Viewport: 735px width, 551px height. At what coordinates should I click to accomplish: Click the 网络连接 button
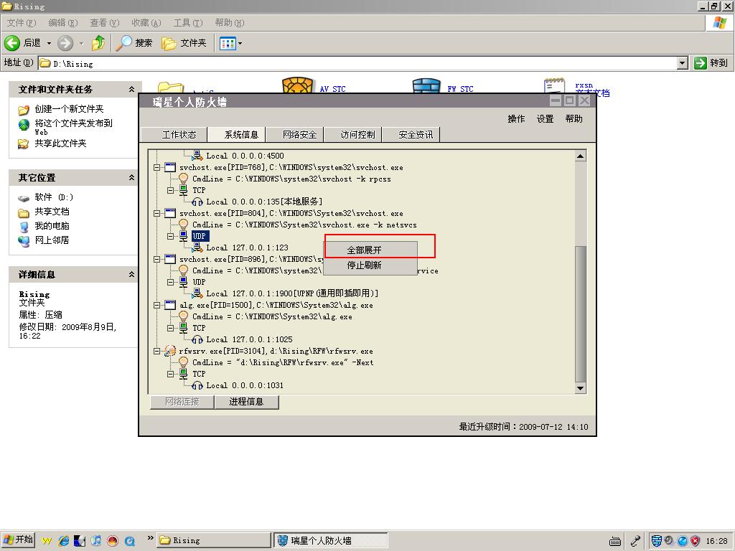pos(182,402)
